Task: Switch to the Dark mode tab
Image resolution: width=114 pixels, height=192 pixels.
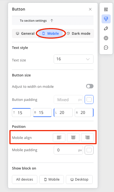Action: [x=79, y=33]
